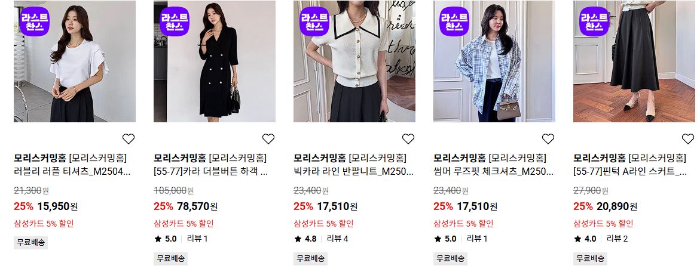The image size is (700, 275).
Task: Favorite the 빅카라 라인 반팔니트 heart
Action: (408, 139)
